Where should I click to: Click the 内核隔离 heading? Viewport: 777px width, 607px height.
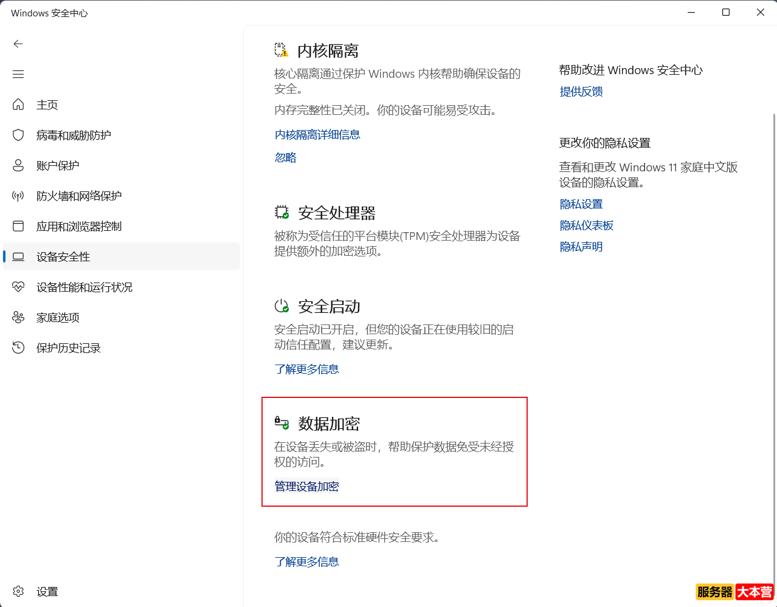(x=328, y=50)
